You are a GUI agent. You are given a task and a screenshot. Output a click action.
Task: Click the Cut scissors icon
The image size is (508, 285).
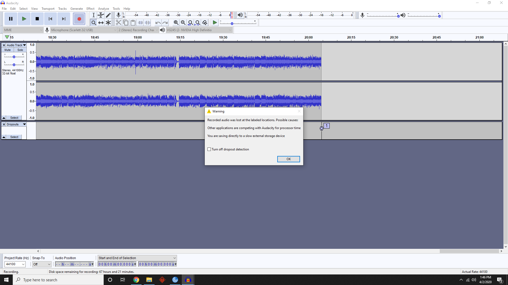pos(119,23)
